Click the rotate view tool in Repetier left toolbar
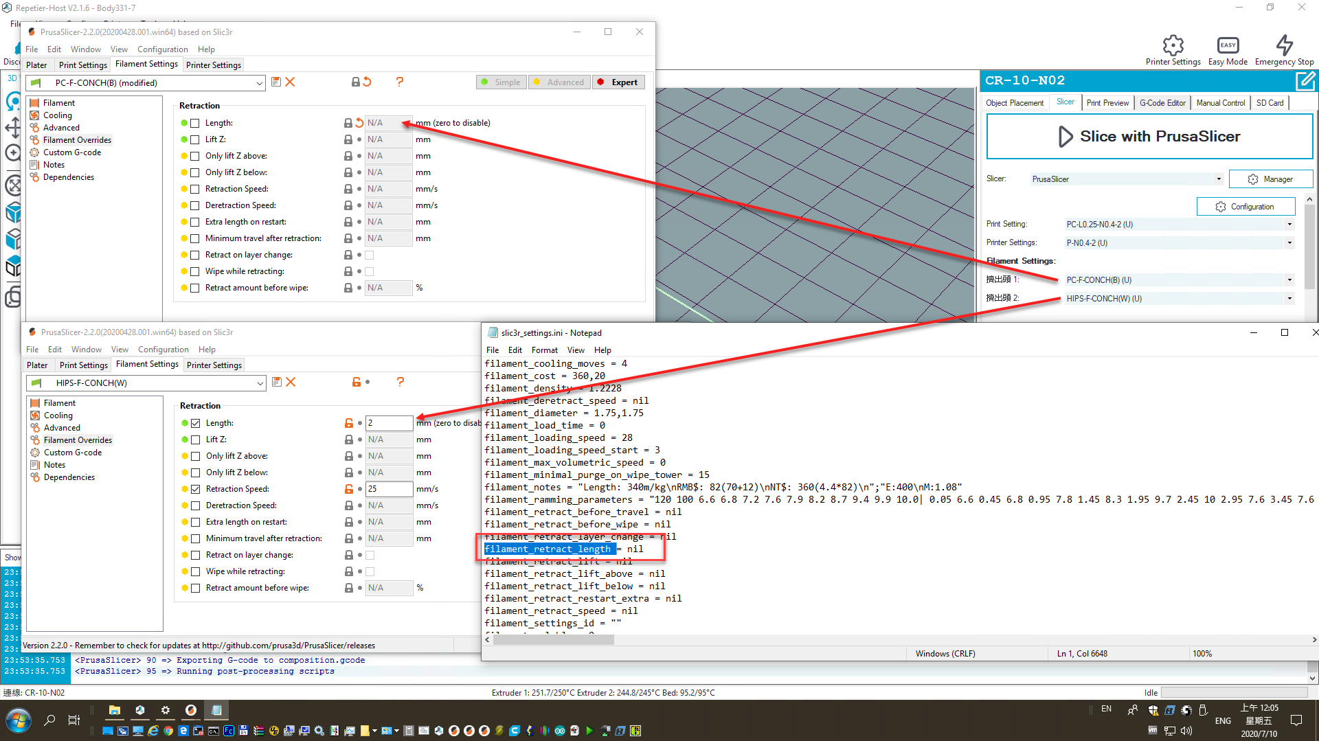Screen dimensions: 1319x741 coord(13,102)
